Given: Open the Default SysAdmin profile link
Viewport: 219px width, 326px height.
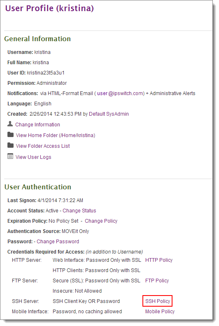Looking at the screenshot, I should [x=109, y=114].
